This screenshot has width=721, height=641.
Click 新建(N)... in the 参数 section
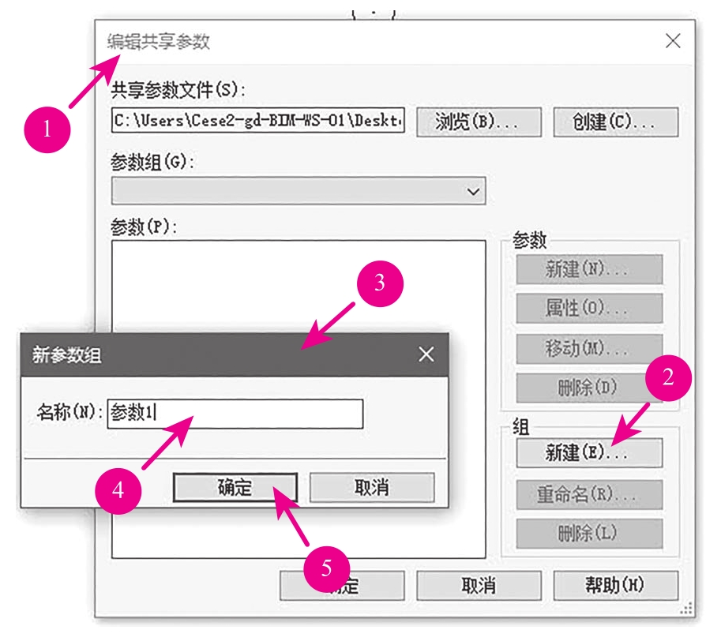click(588, 269)
